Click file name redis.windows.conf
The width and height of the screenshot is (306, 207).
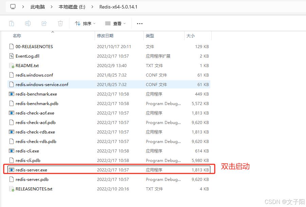click(x=34, y=75)
